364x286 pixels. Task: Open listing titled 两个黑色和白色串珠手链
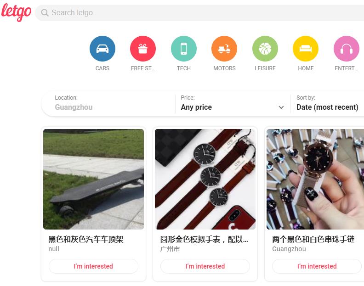(313, 239)
